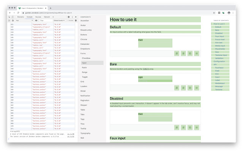Click the clear console icon
The height and width of the screenshot is (152, 243).
point(13,21)
